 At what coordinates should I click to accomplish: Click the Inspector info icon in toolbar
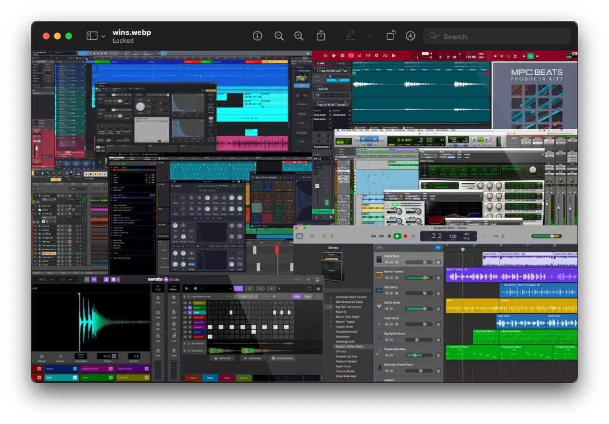(258, 36)
